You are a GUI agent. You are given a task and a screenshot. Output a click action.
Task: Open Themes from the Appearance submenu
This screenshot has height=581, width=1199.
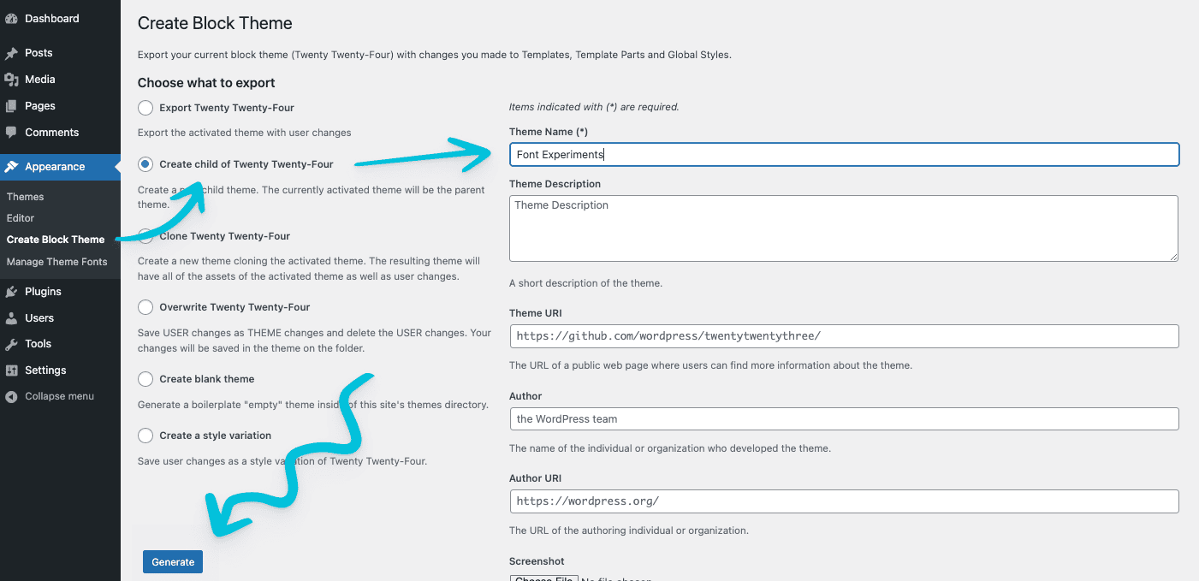(x=25, y=196)
